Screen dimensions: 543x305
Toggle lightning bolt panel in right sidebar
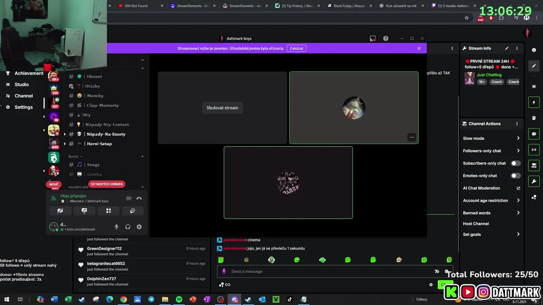[534, 102]
